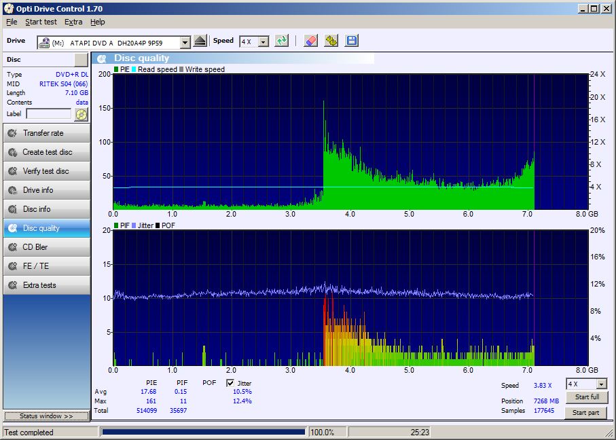Switch to Transfer rate panel
616x440 pixels.
[47, 133]
